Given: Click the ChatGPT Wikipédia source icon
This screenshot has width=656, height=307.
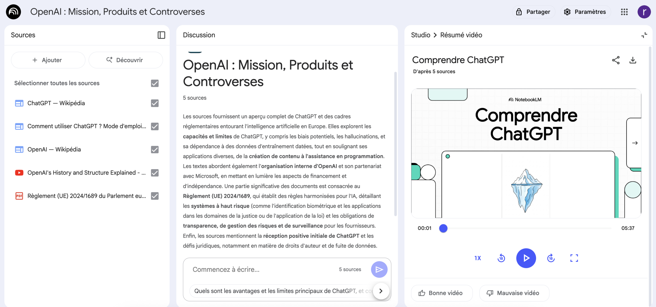Looking at the screenshot, I should (x=19, y=103).
